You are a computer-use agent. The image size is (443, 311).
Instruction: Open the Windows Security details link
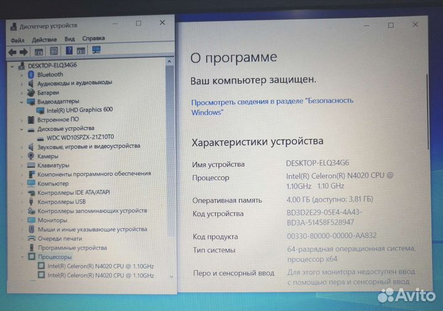(x=272, y=106)
